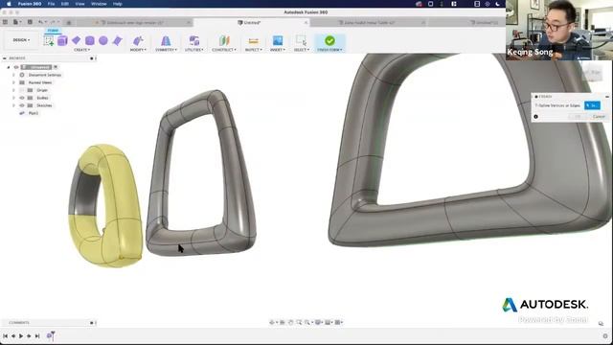Open the View menu in menu bar
Screen dimensions: 613x345
coord(79,4)
